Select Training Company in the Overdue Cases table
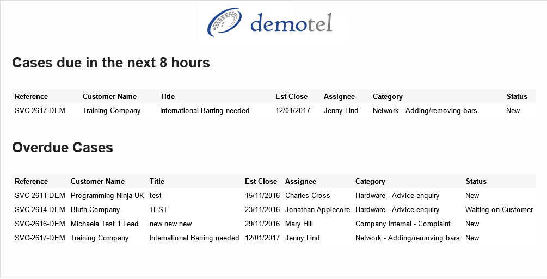The image size is (547, 279). (100, 238)
